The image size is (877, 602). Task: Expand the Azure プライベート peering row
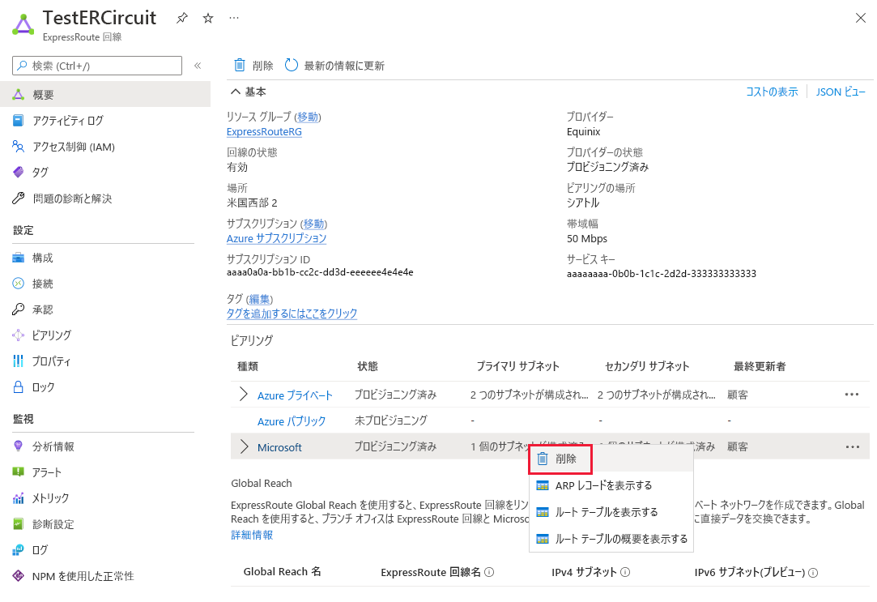(x=243, y=395)
